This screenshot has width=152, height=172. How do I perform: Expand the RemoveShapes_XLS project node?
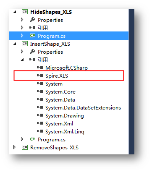[14, 147]
